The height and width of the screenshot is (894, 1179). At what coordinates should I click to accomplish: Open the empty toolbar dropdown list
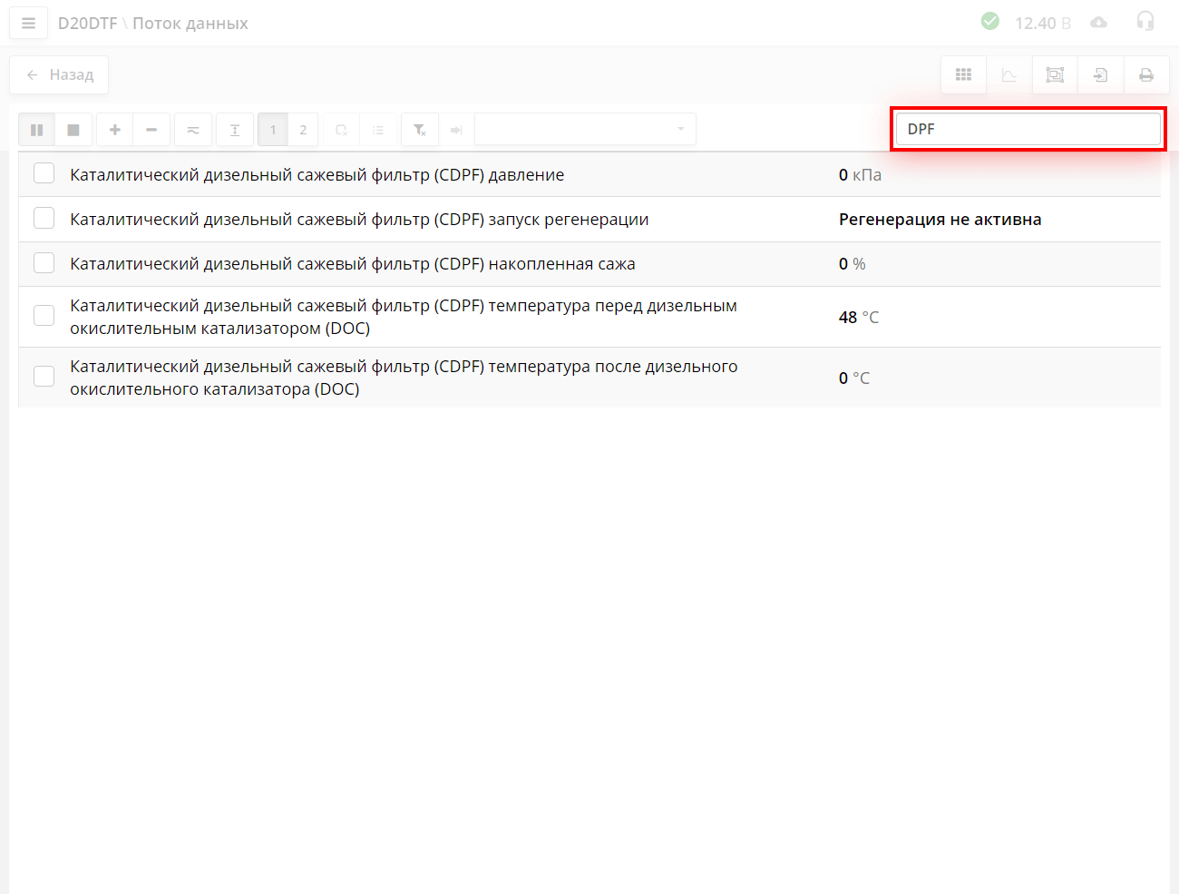coord(585,129)
